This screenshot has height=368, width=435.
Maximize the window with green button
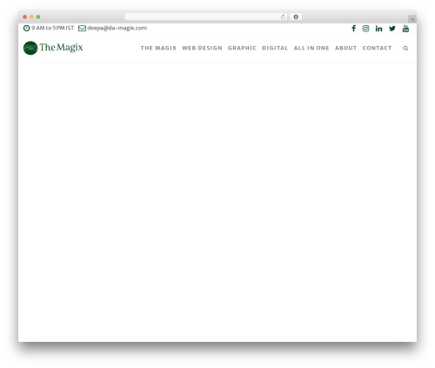pyautogui.click(x=38, y=17)
